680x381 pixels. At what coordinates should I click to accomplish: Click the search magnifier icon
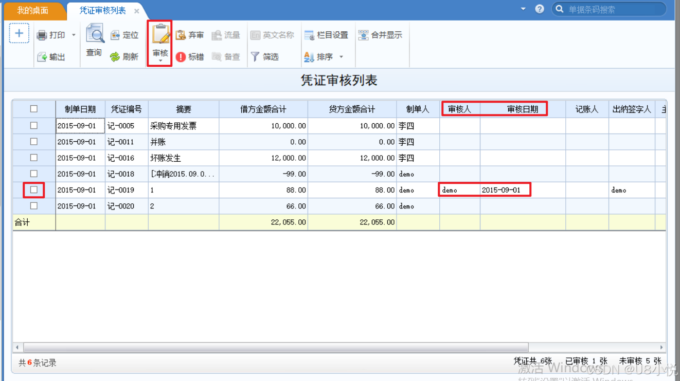click(x=560, y=9)
